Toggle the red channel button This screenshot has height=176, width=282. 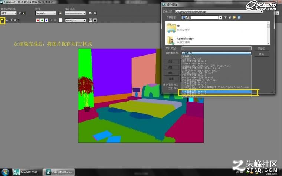pyautogui.click(x=38, y=20)
